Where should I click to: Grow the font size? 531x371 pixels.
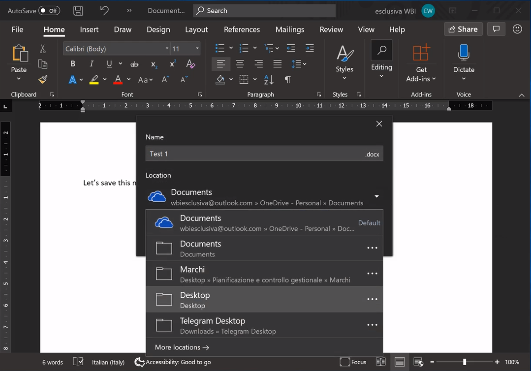(165, 80)
